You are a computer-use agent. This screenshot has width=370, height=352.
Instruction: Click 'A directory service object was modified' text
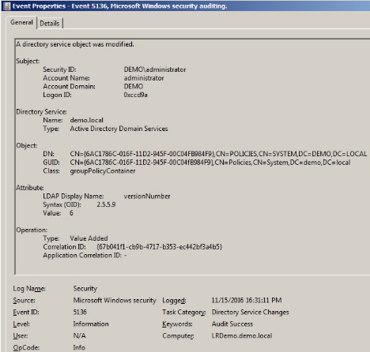[75, 44]
